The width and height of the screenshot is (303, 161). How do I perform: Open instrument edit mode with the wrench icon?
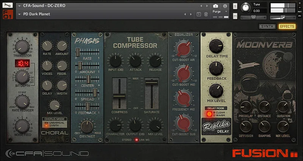pos(8,5)
